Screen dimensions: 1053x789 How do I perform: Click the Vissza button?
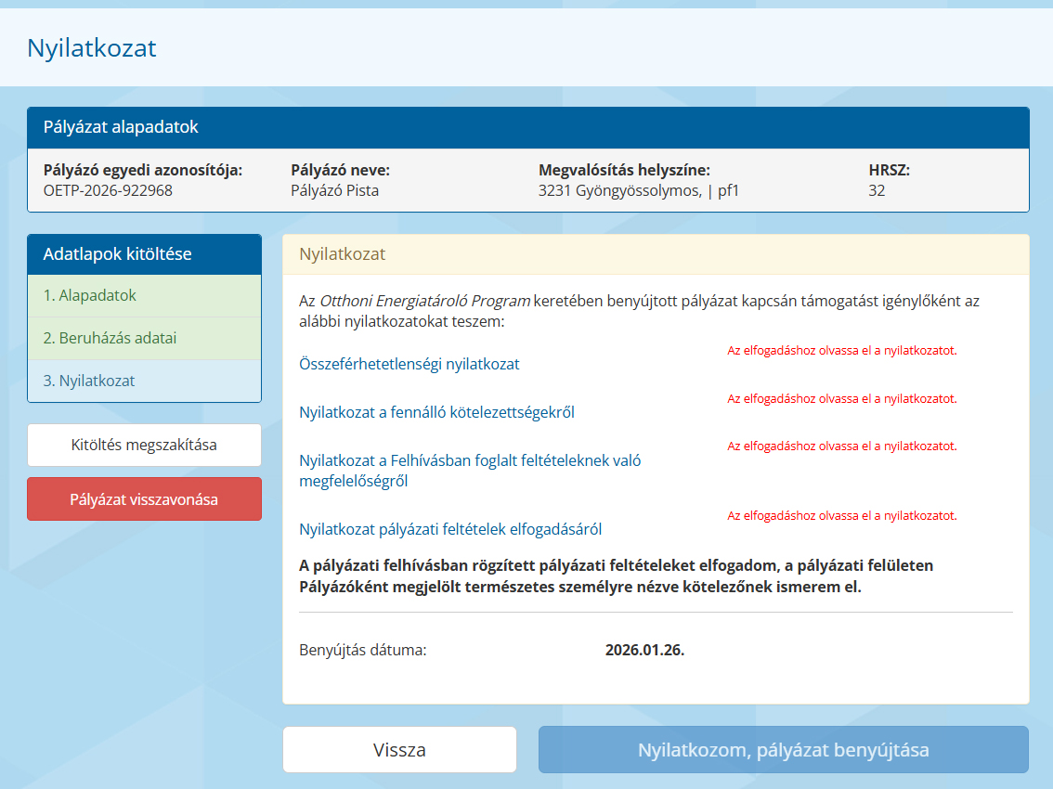coord(399,750)
